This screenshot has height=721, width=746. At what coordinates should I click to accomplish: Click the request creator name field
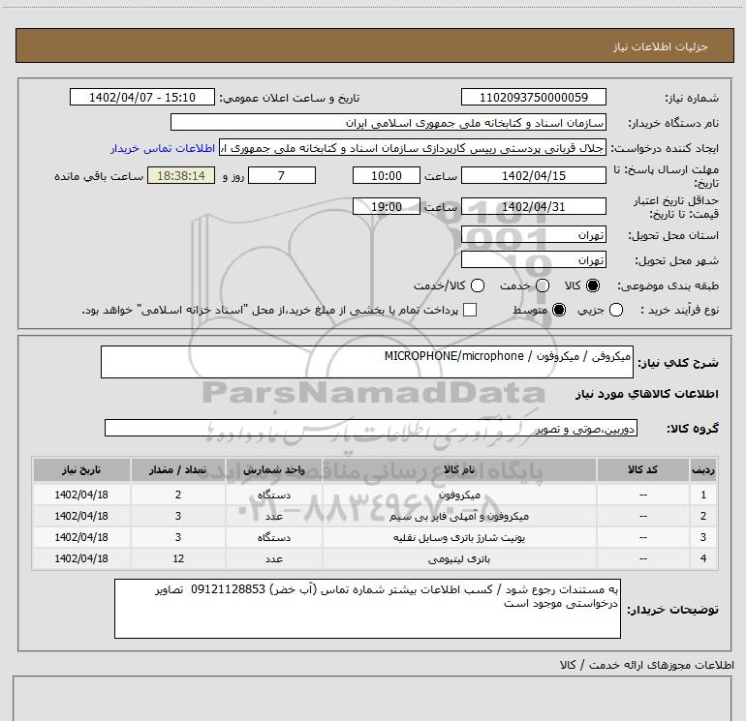point(413,148)
